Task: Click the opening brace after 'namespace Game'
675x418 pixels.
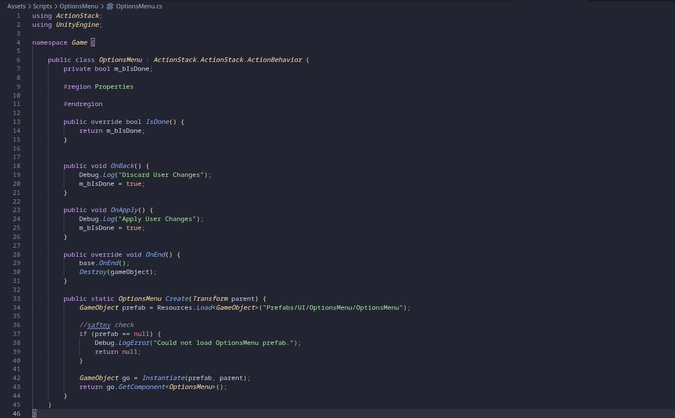Action: point(93,42)
